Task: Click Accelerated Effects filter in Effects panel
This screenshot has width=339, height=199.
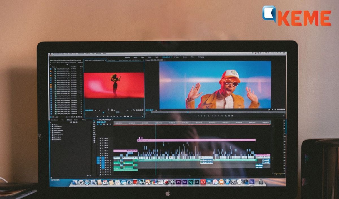Action: coord(71,122)
